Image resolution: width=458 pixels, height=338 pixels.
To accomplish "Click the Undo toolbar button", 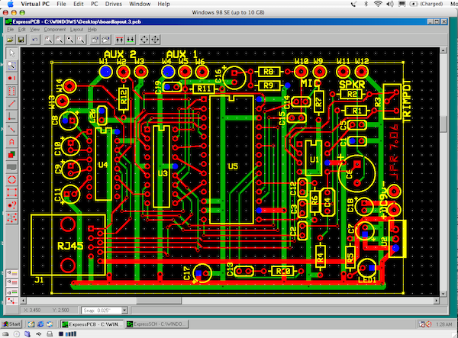I will (x=34, y=37).
